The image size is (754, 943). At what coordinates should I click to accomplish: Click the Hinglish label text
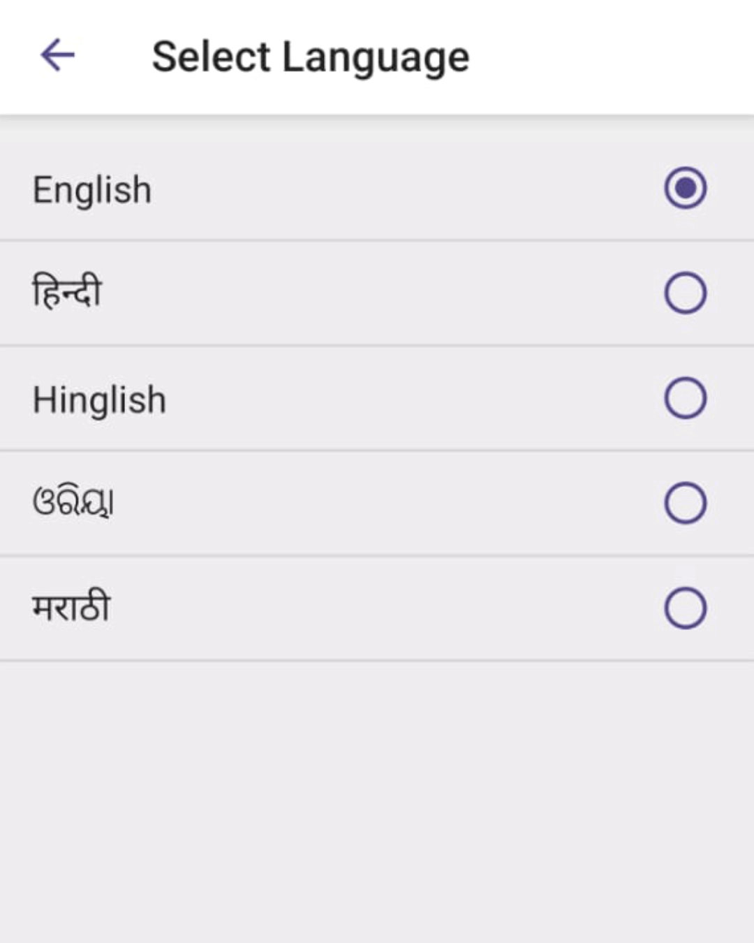pos(99,400)
